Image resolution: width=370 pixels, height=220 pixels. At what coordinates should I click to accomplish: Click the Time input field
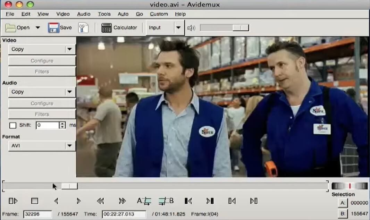pyautogui.click(x=124, y=214)
